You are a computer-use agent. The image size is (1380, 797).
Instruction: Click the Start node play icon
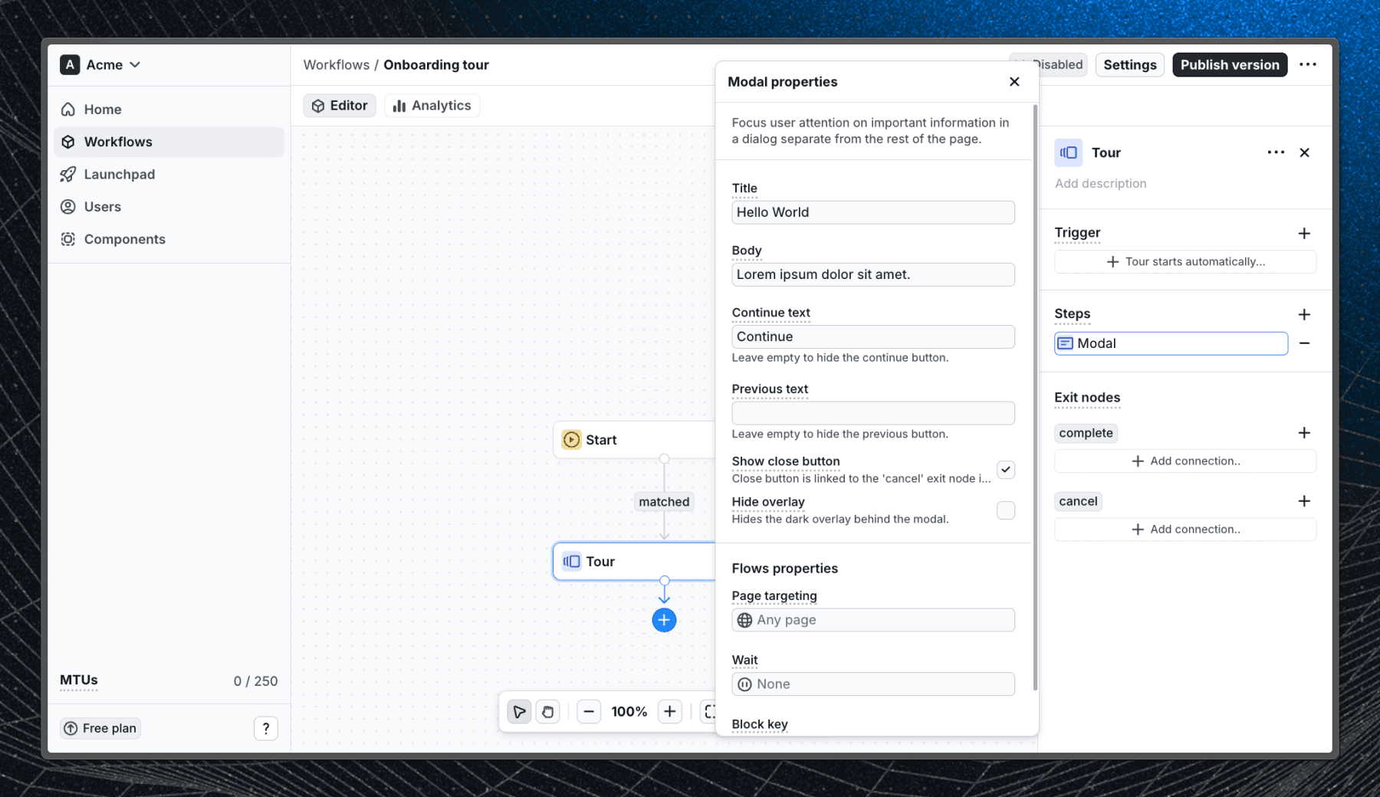point(571,439)
